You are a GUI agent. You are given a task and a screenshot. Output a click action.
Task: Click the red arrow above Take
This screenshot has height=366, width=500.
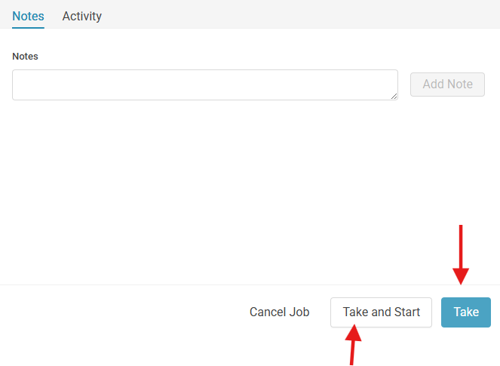[x=461, y=254]
